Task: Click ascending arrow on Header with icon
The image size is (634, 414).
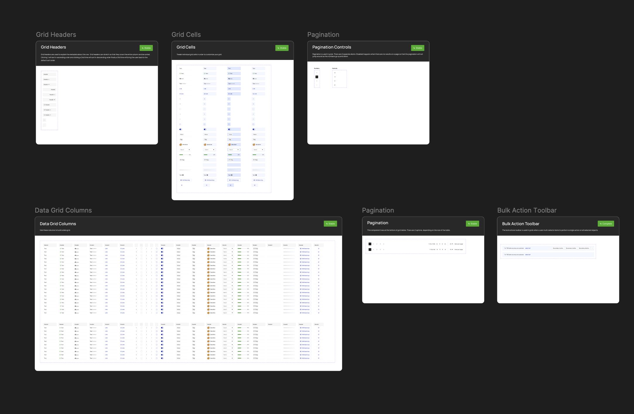Action: click(50, 110)
